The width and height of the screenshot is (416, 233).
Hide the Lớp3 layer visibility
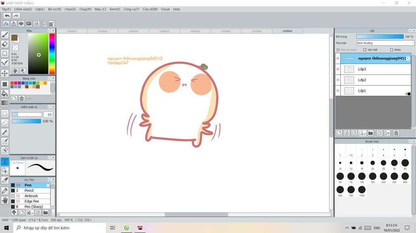tap(338, 69)
